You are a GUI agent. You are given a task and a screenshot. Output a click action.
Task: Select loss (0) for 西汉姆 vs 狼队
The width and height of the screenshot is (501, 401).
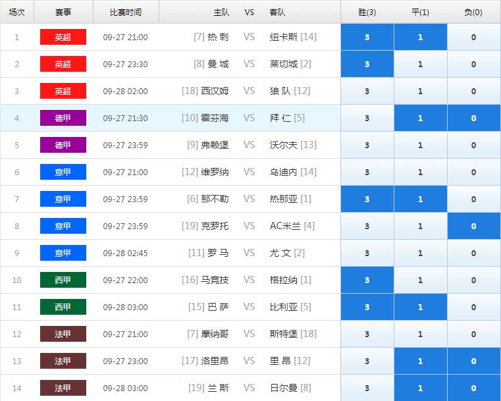tap(474, 91)
